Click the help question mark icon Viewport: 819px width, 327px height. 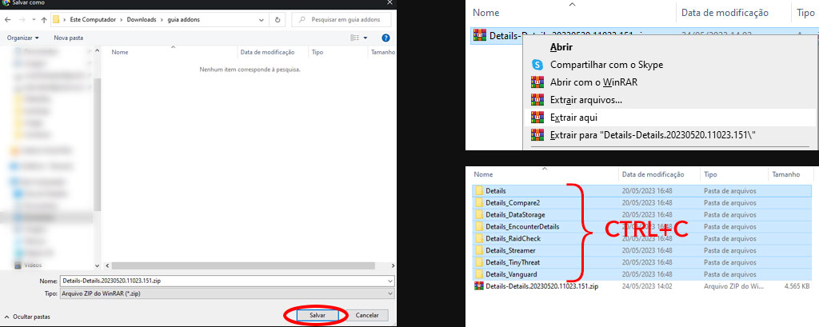[x=386, y=38]
